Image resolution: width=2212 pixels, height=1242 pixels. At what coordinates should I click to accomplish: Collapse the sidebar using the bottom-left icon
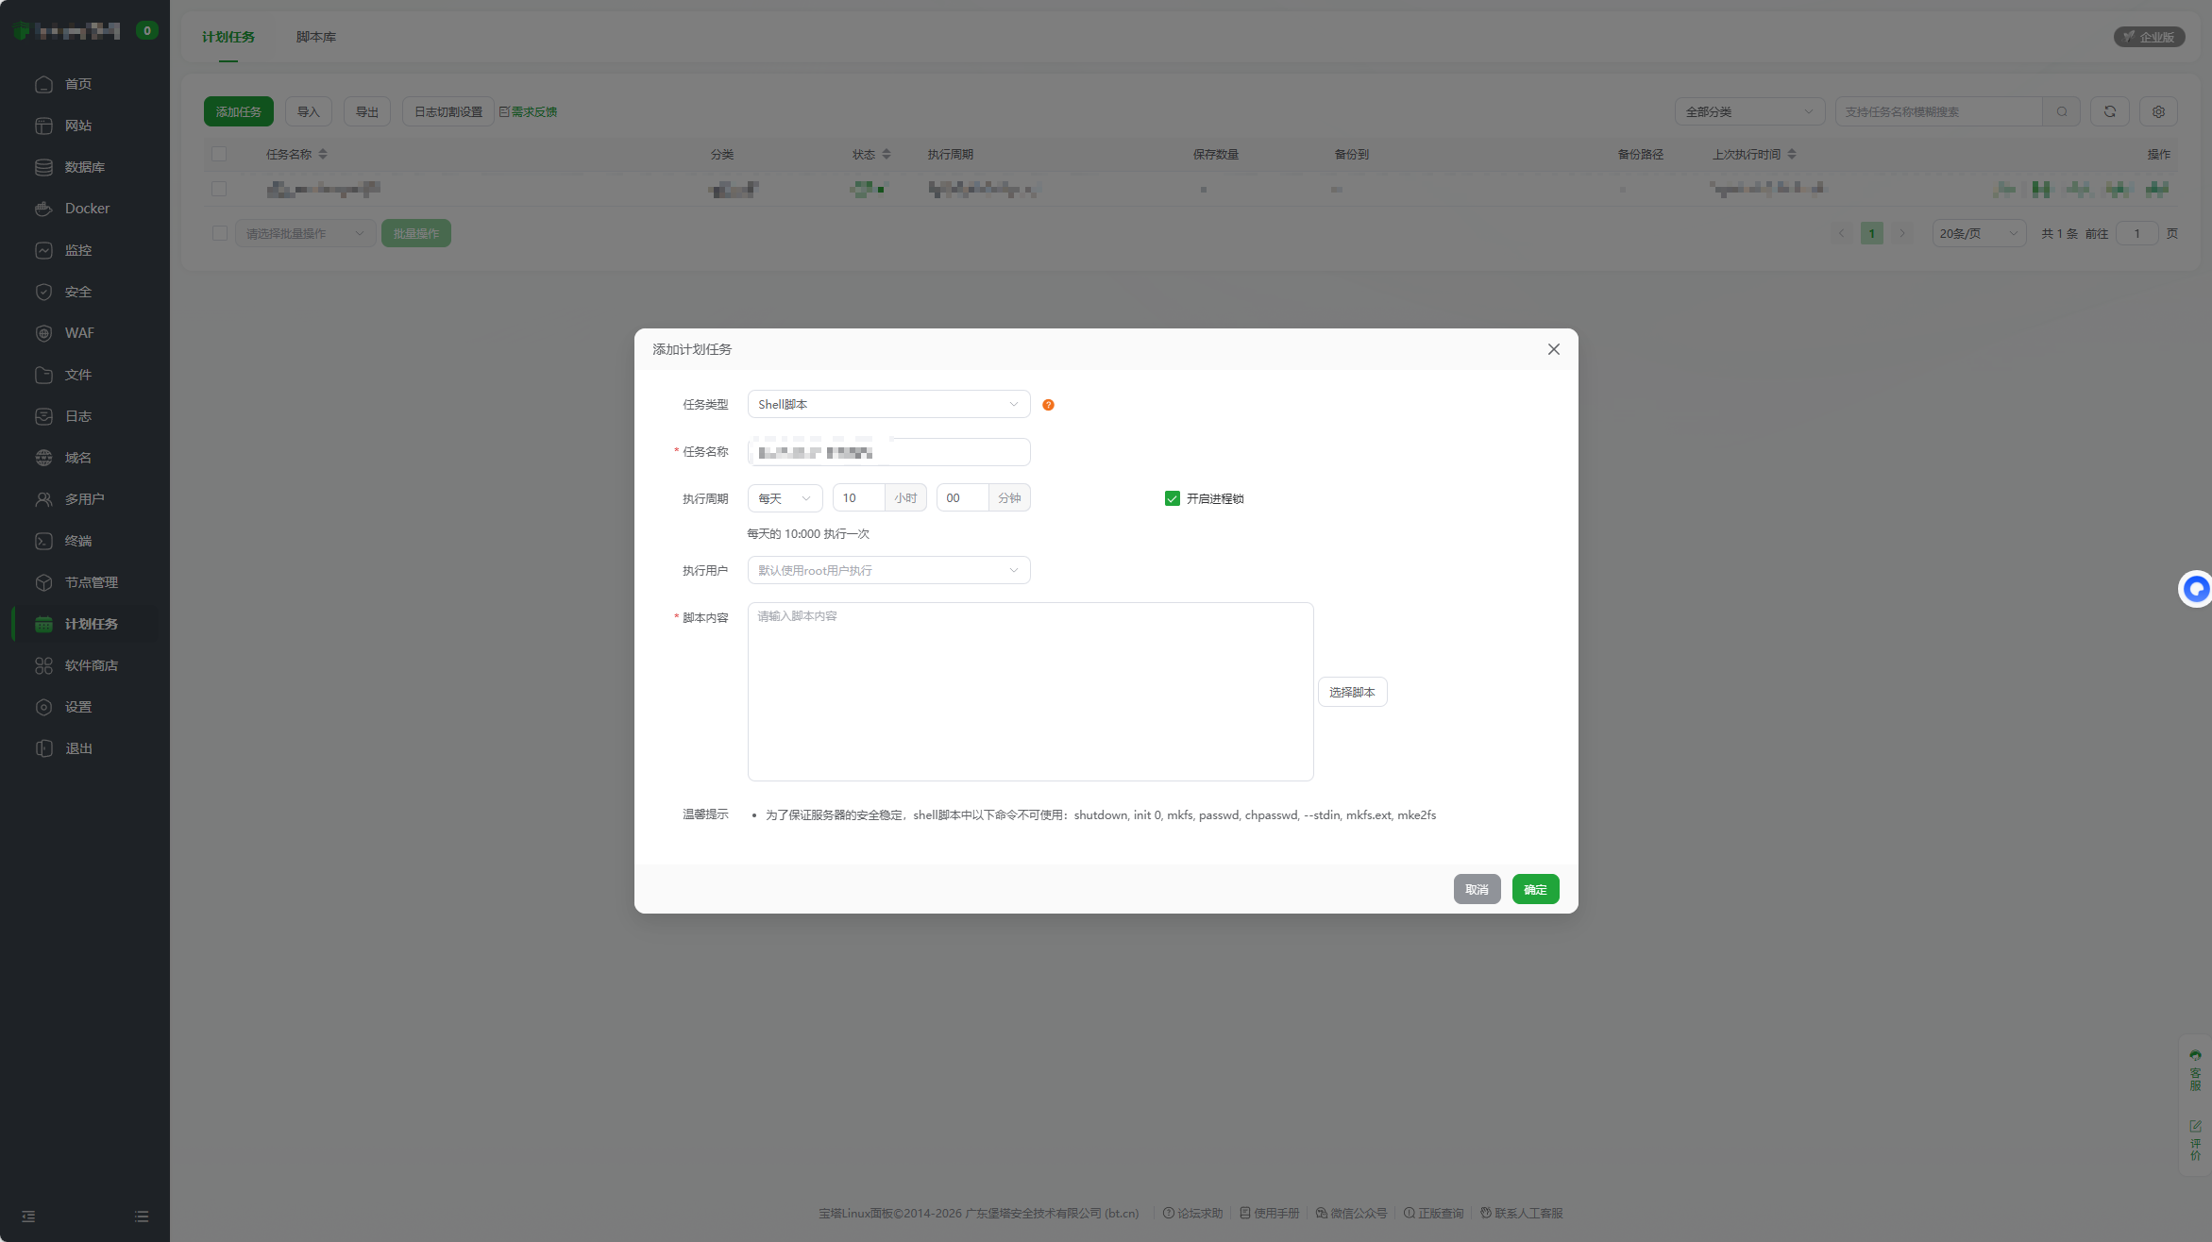tap(28, 1217)
